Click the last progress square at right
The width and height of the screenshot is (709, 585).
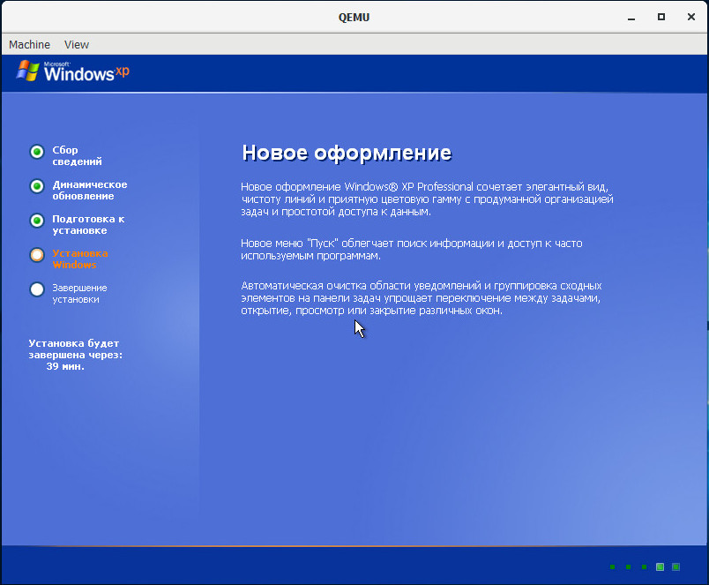(675, 566)
